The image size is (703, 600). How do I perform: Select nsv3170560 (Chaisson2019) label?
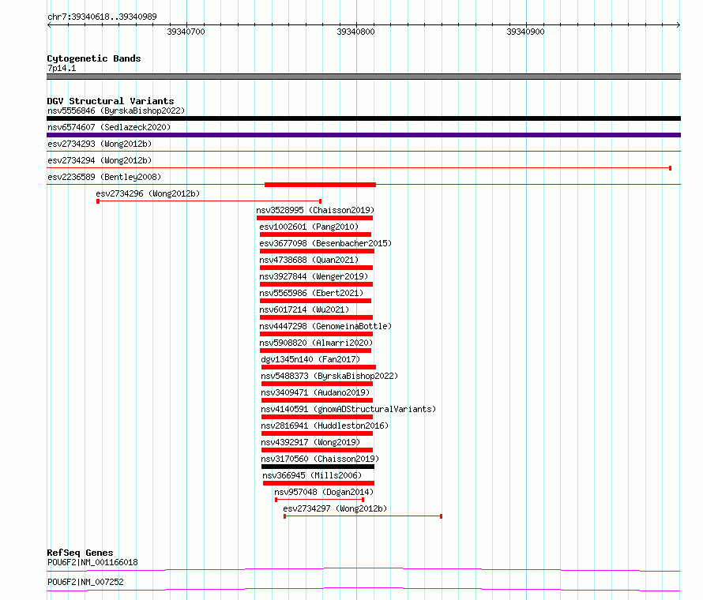[x=320, y=459]
